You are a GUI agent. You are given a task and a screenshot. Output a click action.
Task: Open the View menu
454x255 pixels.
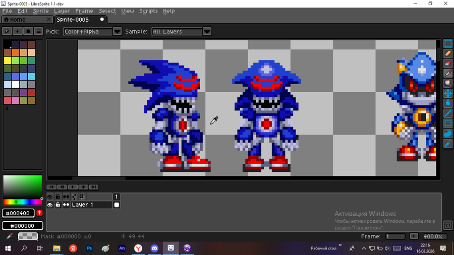point(128,11)
